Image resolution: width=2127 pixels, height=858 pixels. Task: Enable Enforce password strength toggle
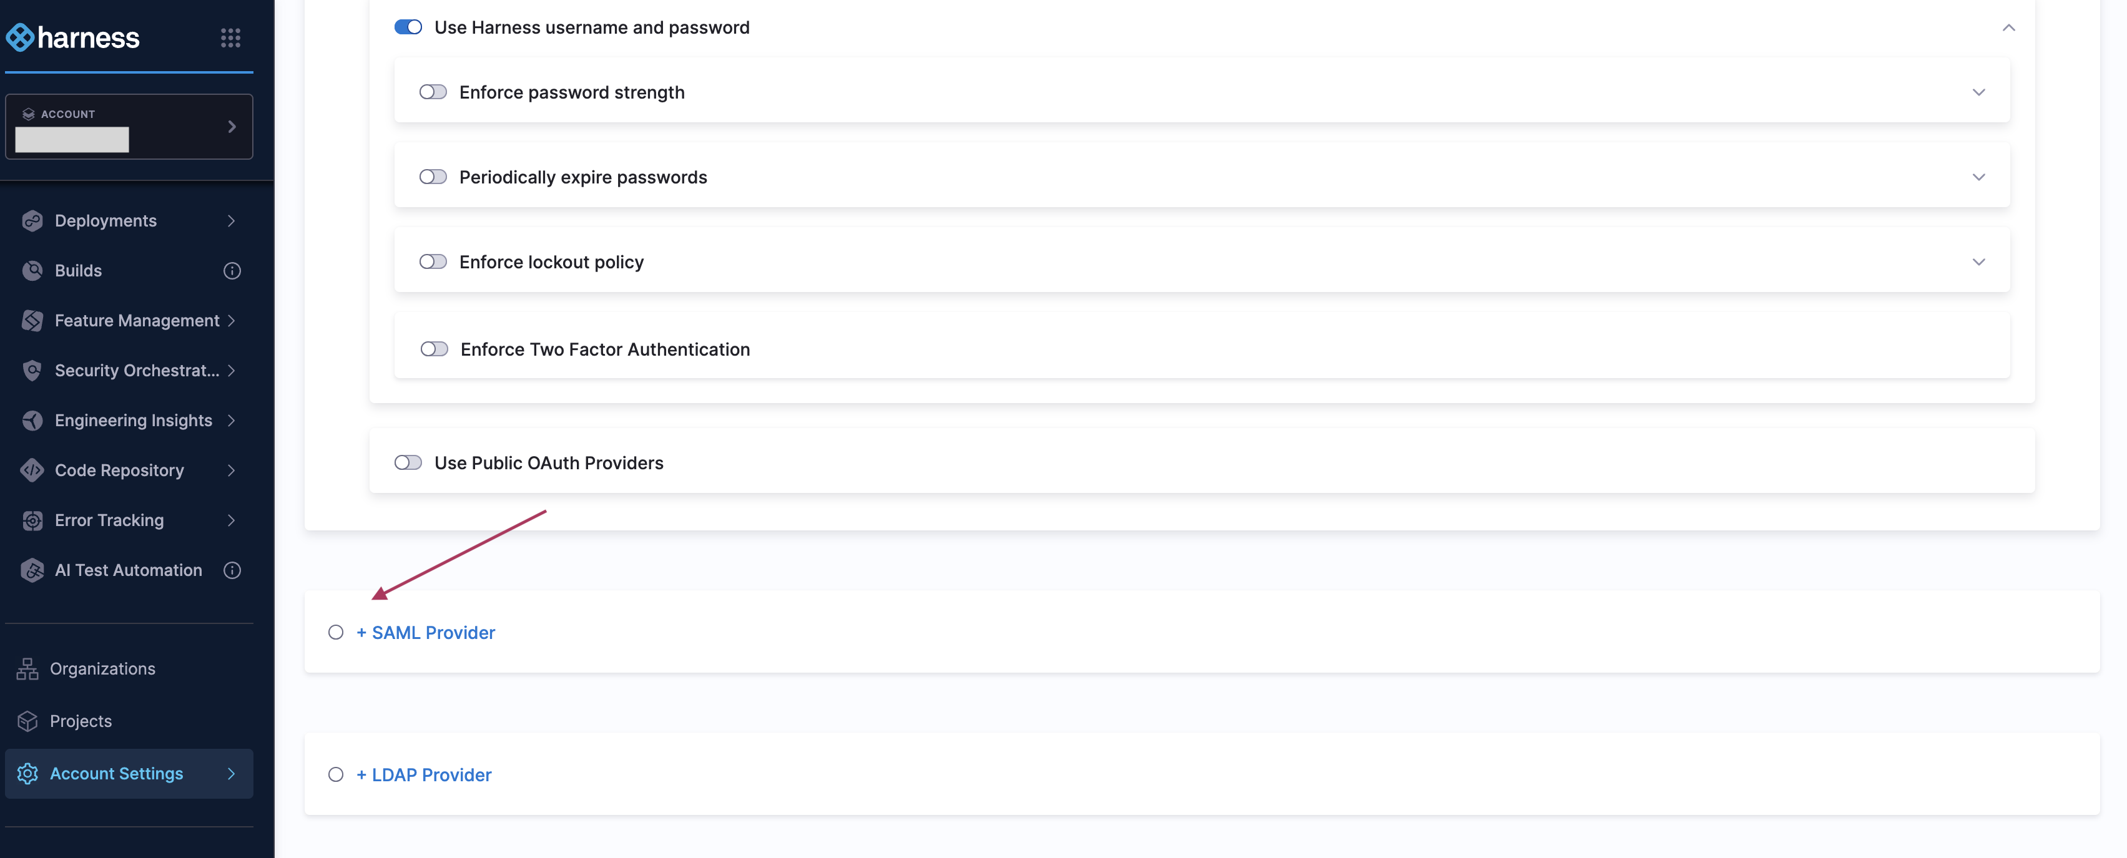pyautogui.click(x=433, y=92)
